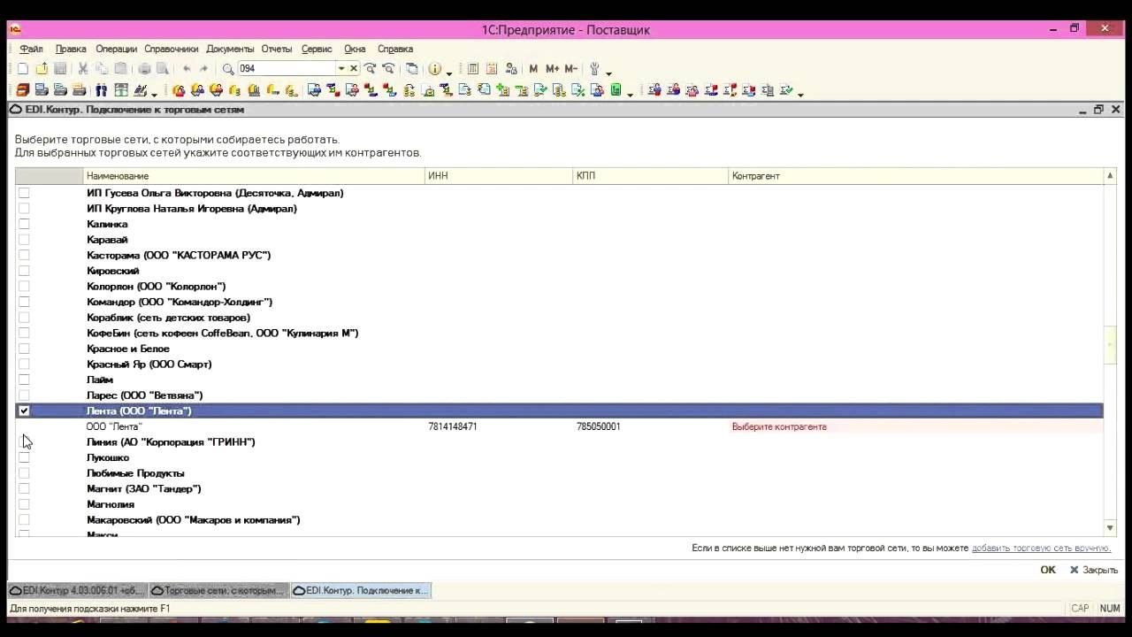
Task: Click the search field containing 094
Action: [x=286, y=69]
